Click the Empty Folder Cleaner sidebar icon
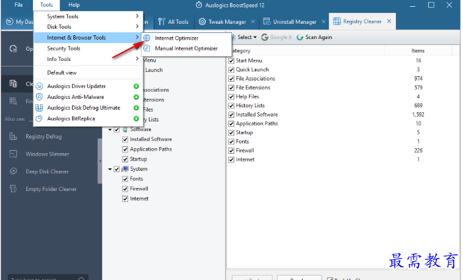Image resolution: width=463 pixels, height=280 pixels. [x=13, y=188]
